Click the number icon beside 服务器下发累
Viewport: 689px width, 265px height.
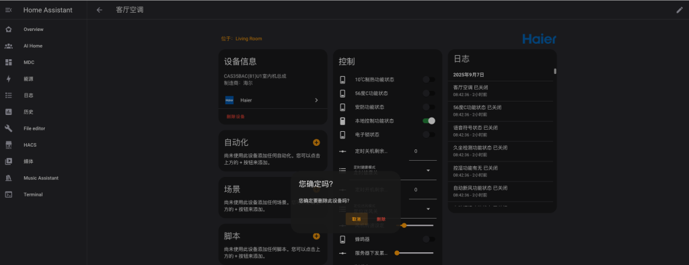(342, 253)
